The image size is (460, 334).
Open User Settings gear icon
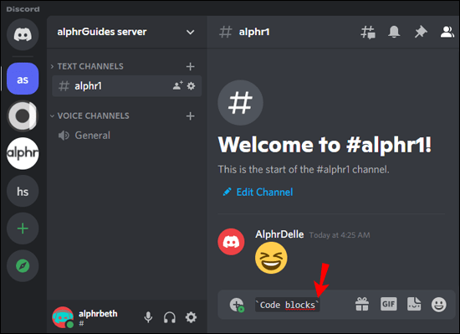[x=191, y=317]
